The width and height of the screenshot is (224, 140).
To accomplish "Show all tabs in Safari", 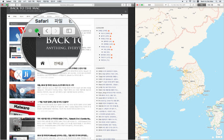I will coord(129,5).
